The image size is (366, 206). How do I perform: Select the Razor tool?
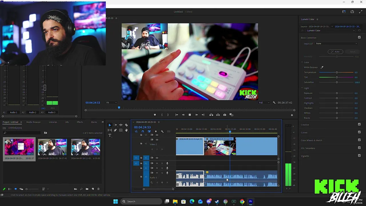126,125
